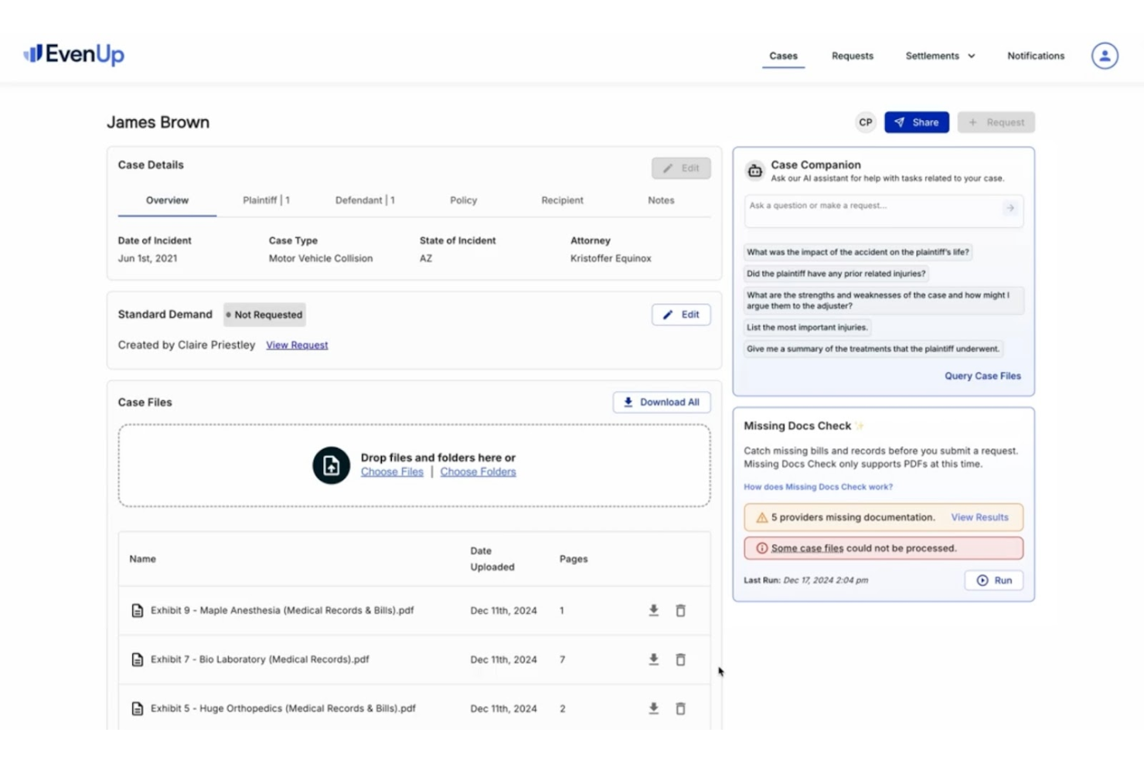This screenshot has height=763, width=1144.
Task: Click Exhibit 9 document icon
Action: click(x=138, y=611)
